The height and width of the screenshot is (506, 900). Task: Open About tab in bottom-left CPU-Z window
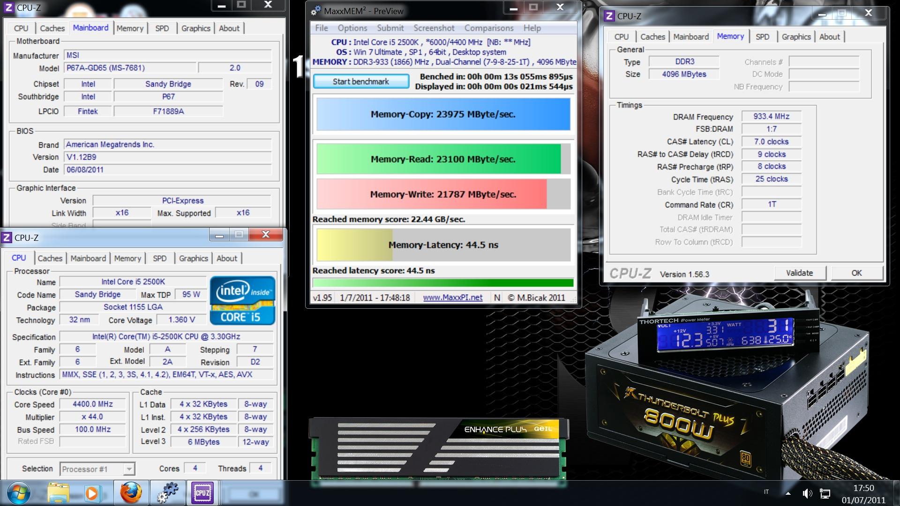point(226,259)
